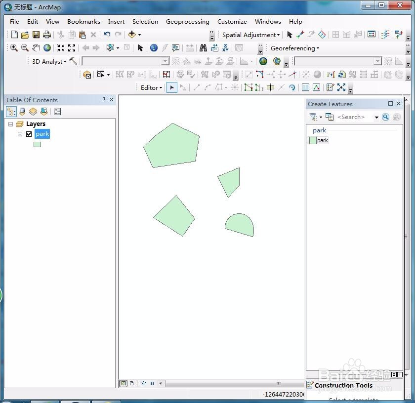The image size is (415, 403).
Task: Refresh the map with the refresh button
Action: coord(144,383)
